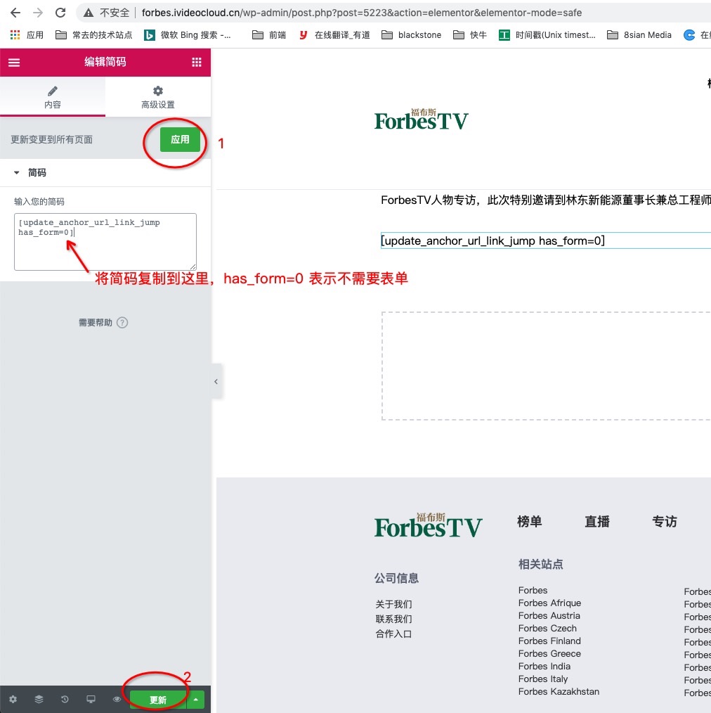Reload page with browser refresh icon
Image resolution: width=711 pixels, height=713 pixels.
[x=60, y=13]
